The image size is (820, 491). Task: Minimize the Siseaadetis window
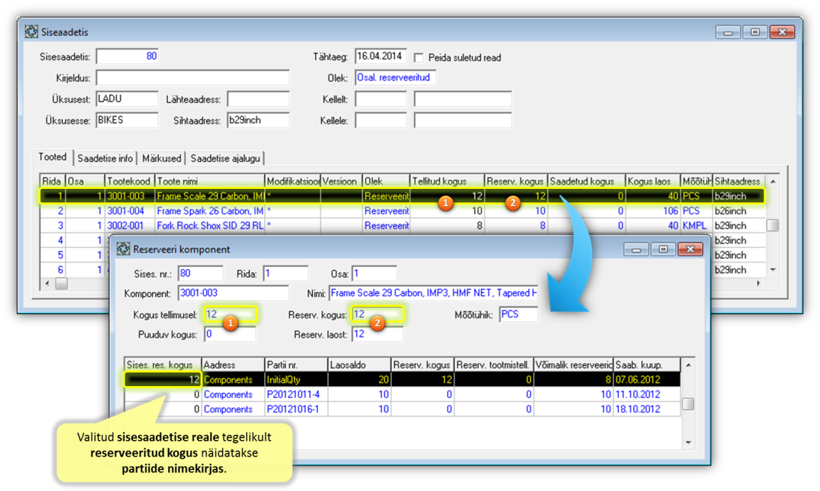click(728, 32)
